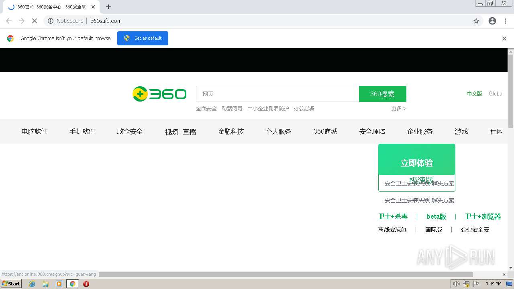514x289 pixels.
Task: Open Windows Explorer from taskbar
Action: pyautogui.click(x=45, y=284)
